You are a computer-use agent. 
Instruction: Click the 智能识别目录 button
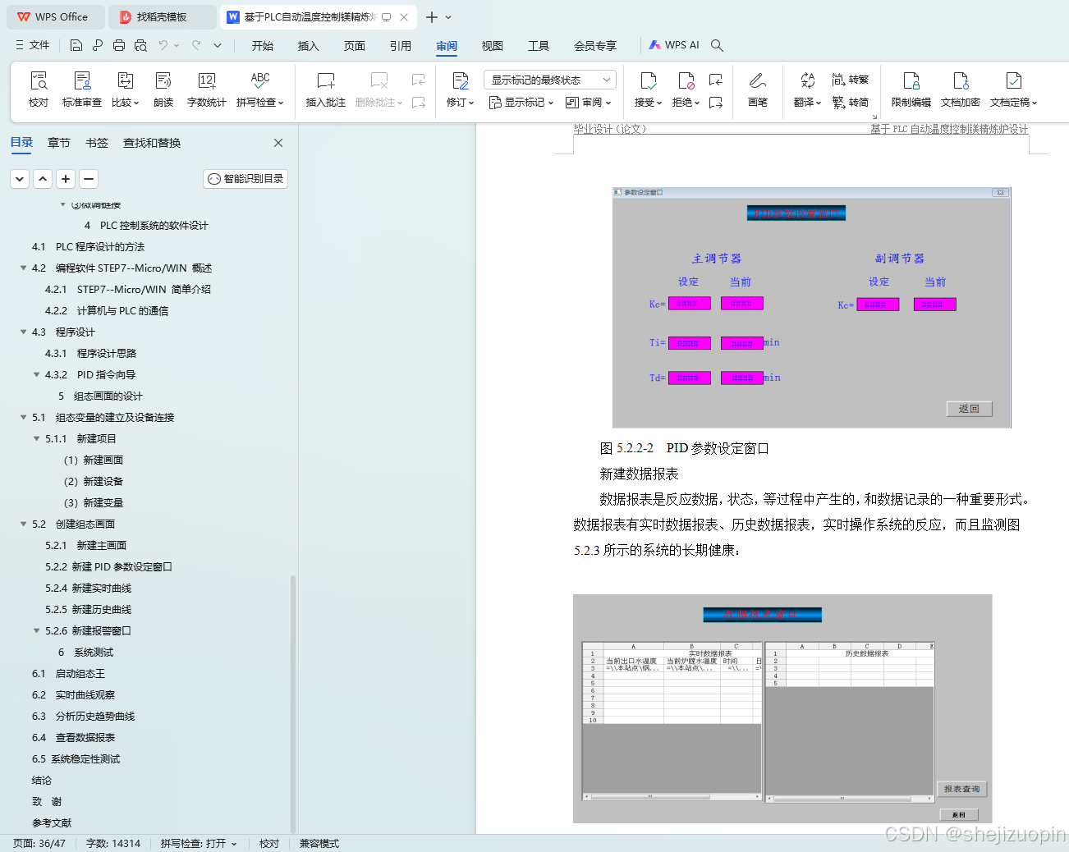coord(245,178)
